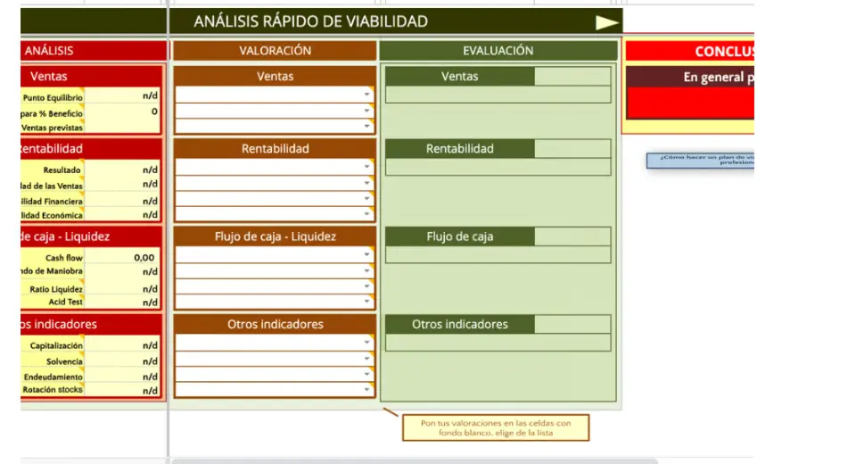The height and width of the screenshot is (464, 856).
Task: Click the horizontal scrollbar at the bottom
Action: tap(415, 460)
